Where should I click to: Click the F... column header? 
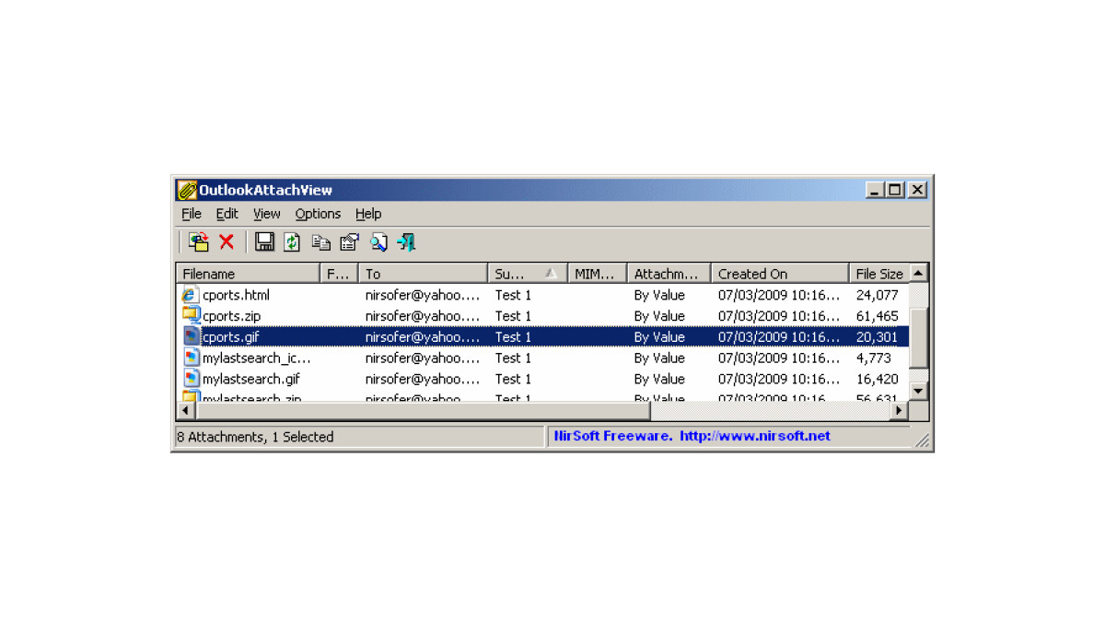(x=339, y=274)
